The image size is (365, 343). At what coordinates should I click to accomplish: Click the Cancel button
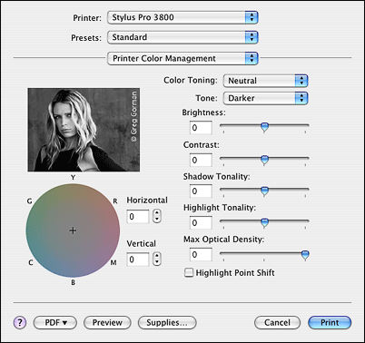[277, 323]
